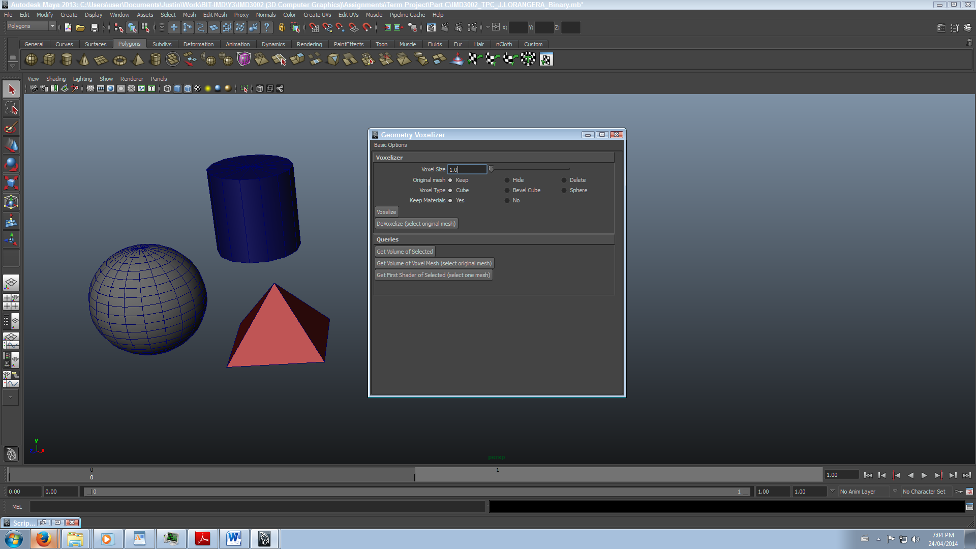Click the Voxelize button
Image resolution: width=976 pixels, height=549 pixels.
(386, 211)
